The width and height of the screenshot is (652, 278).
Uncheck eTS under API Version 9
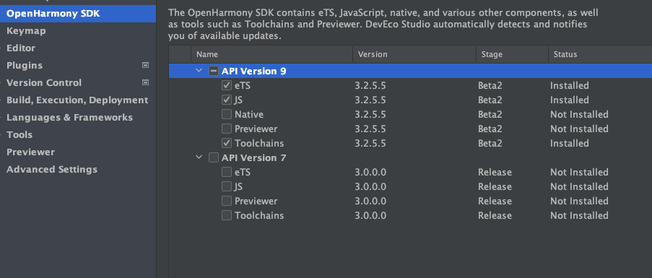(x=227, y=86)
